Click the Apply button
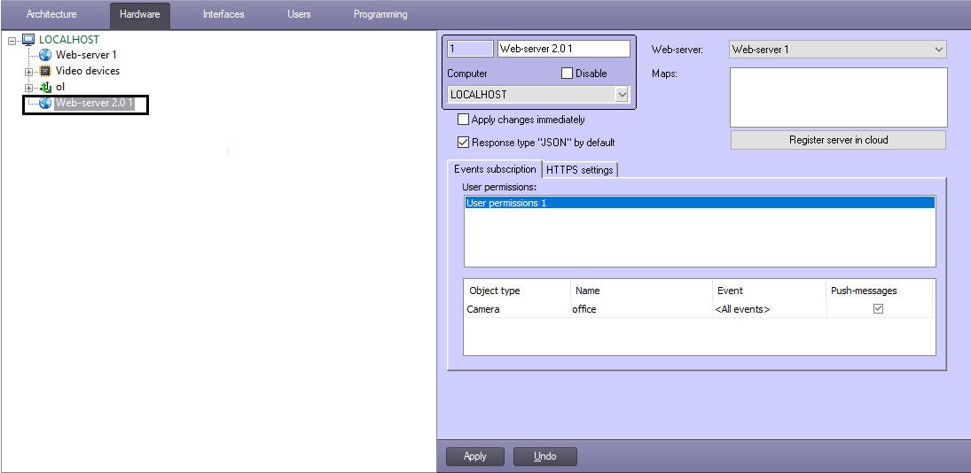Image resolution: width=971 pixels, height=473 pixels. pos(475,456)
